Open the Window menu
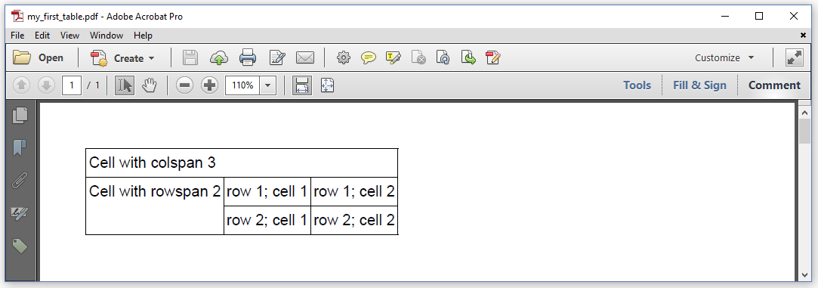The image size is (818, 288). click(106, 36)
